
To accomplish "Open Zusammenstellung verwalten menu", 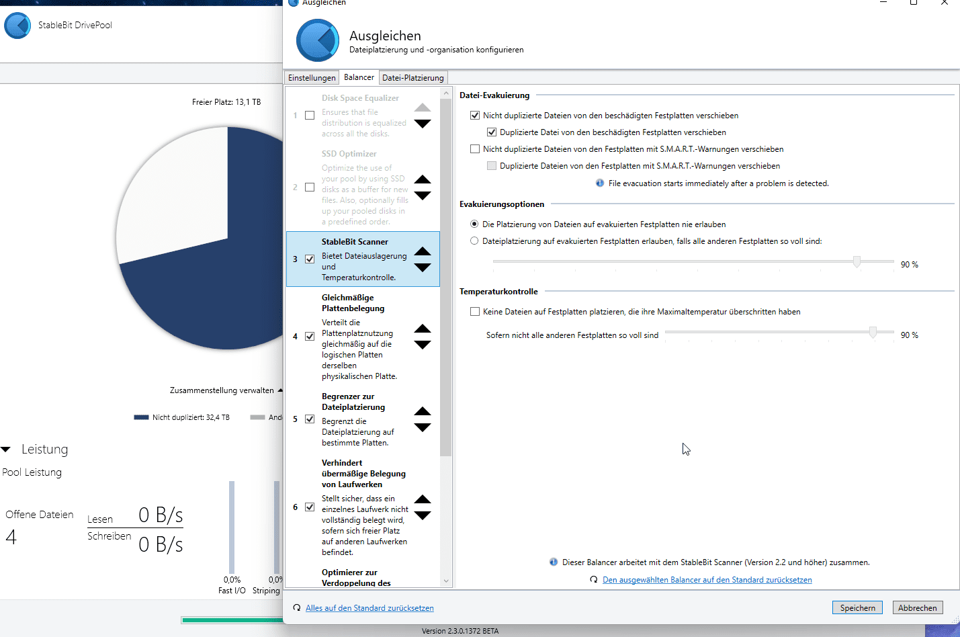I will pos(226,390).
